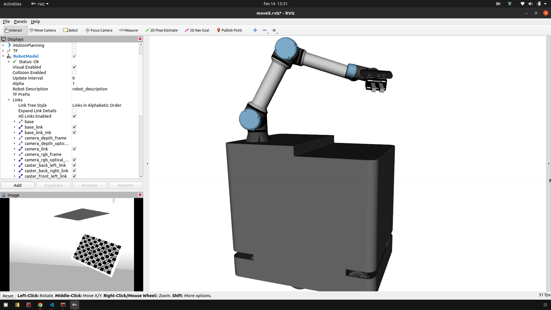This screenshot has width=551, height=310.
Task: Close the Image panel
Action: [x=140, y=195]
